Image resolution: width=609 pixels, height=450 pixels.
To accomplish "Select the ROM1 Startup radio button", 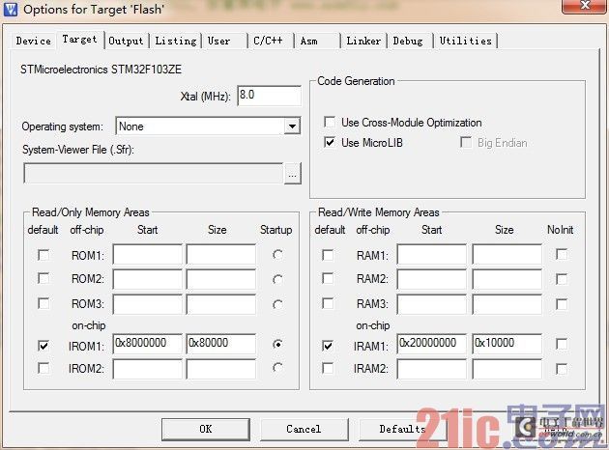I will click(x=277, y=255).
